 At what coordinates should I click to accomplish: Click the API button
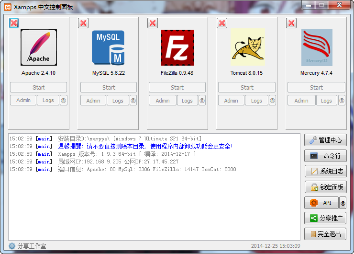pos(321,203)
